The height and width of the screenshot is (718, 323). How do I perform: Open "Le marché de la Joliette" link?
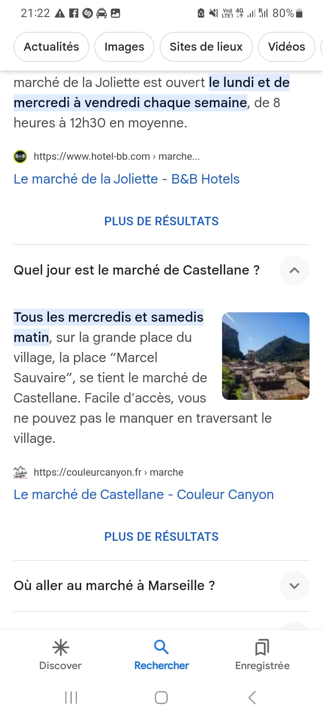pos(127,179)
